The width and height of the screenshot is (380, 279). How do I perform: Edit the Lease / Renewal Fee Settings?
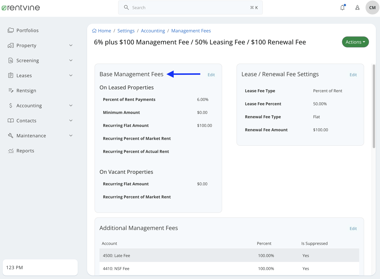click(353, 75)
